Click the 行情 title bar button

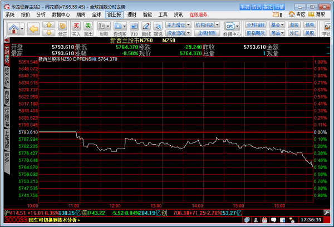point(279,7)
